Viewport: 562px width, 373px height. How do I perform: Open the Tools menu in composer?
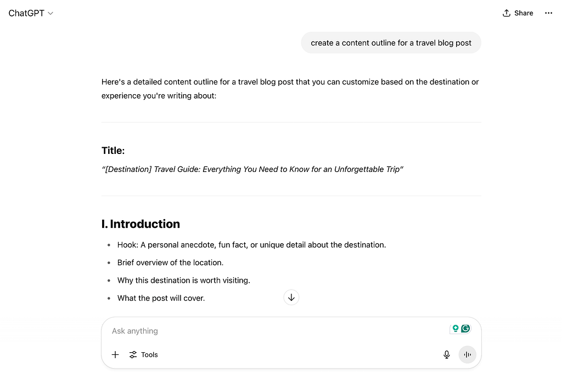point(144,355)
